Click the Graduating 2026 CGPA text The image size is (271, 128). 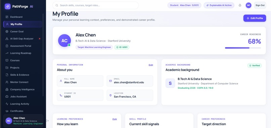(195, 88)
